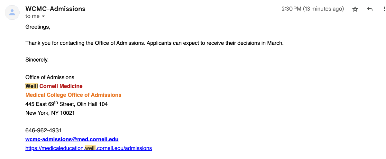Click the WCMC-Admissions sender name
This screenshot has height=159, width=386.
55,9
